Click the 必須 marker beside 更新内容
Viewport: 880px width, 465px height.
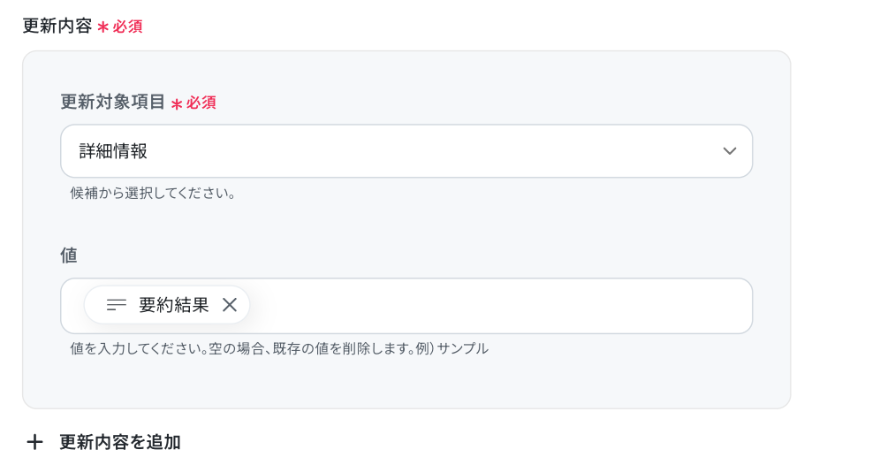click(127, 27)
